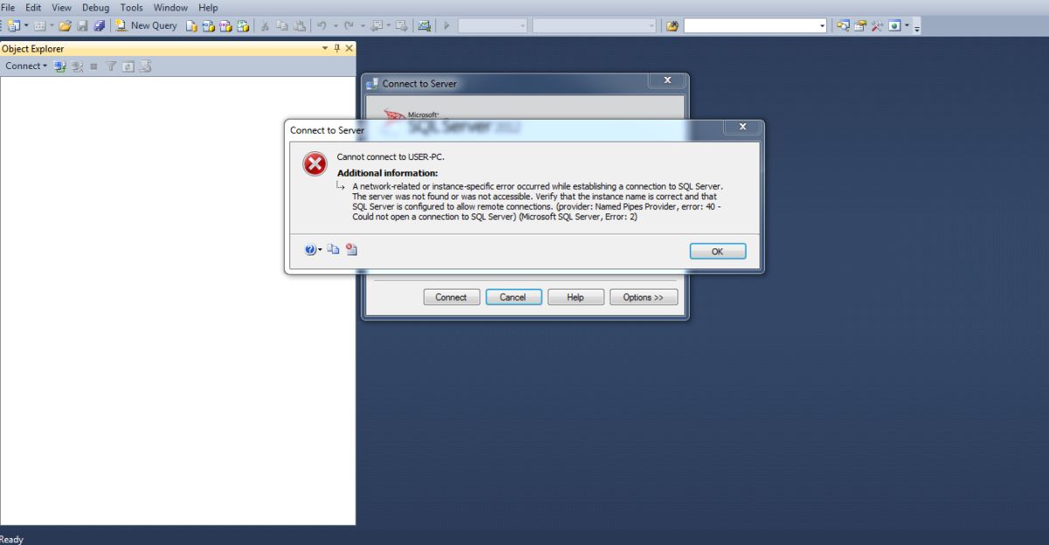Open the Connect dropdown in Object Explorer
This screenshot has width=1049, height=545.
(x=26, y=66)
